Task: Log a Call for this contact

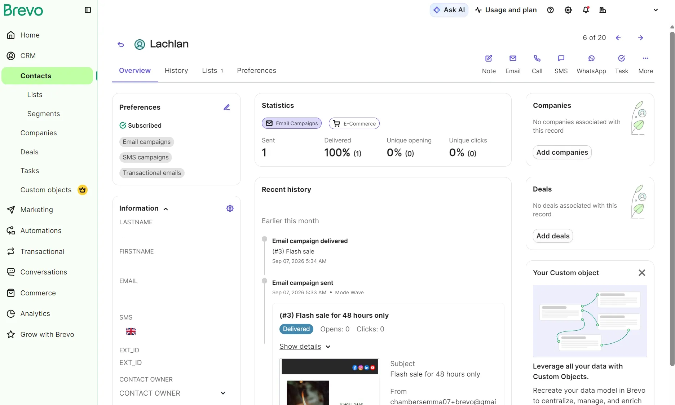Action: pos(537,65)
